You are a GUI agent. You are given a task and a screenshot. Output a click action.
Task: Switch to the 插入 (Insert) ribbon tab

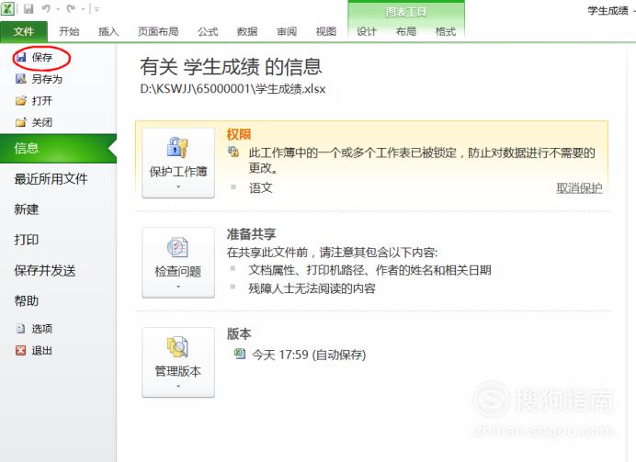pos(108,31)
